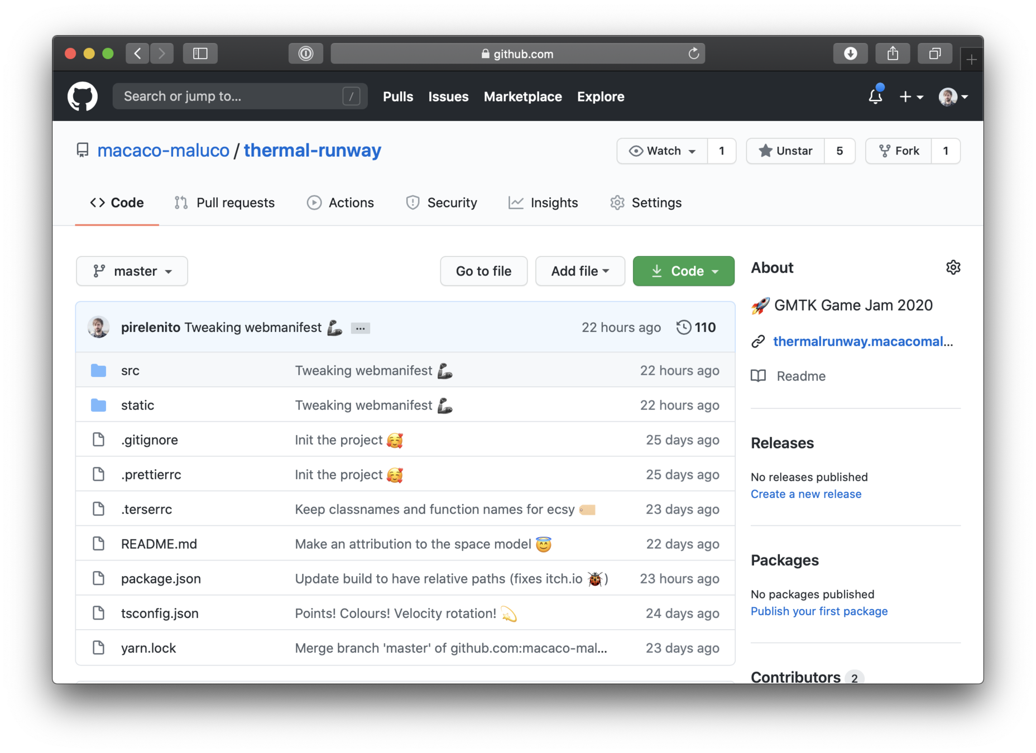
Task: Open 110 commits history link
Action: point(696,327)
